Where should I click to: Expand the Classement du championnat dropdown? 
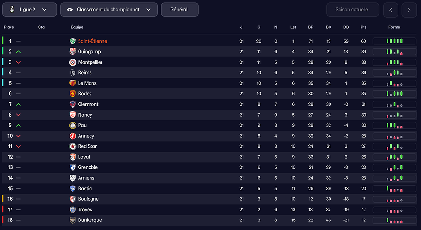[109, 10]
